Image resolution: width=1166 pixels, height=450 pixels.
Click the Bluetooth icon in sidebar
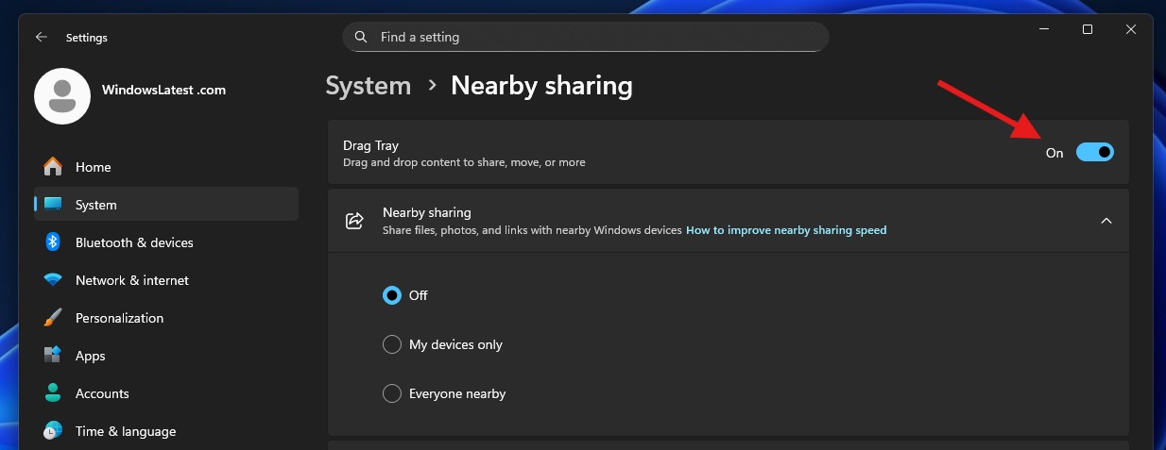(53, 242)
